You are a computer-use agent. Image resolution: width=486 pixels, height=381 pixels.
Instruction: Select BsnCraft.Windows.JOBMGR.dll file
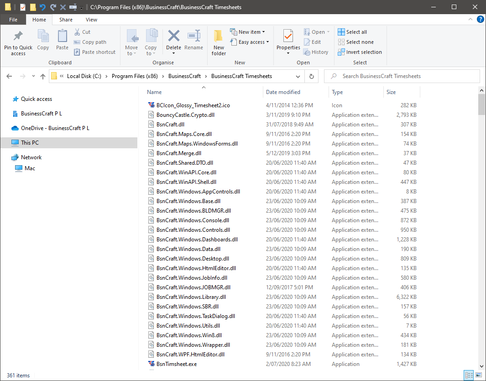(x=193, y=287)
